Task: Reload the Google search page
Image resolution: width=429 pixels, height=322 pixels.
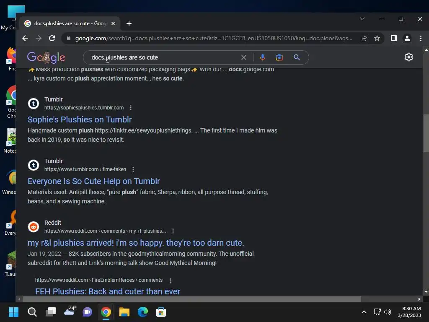Action: click(x=52, y=38)
